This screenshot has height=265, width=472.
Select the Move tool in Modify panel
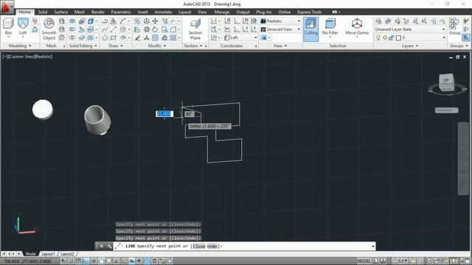pos(155,21)
